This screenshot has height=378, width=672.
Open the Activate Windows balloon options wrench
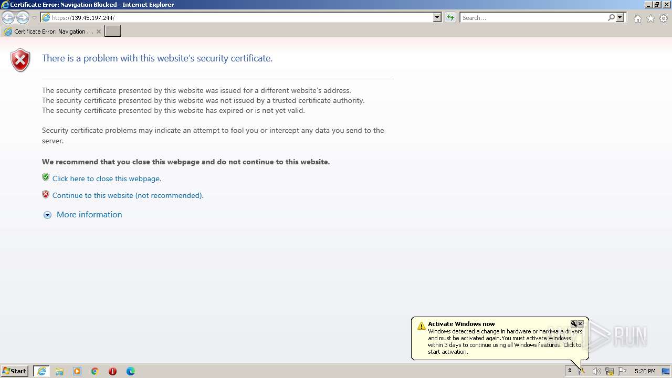tap(574, 324)
